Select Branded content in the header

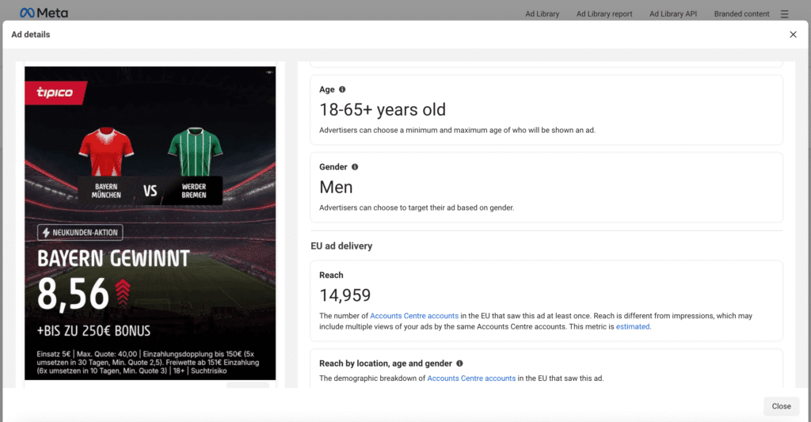click(741, 13)
